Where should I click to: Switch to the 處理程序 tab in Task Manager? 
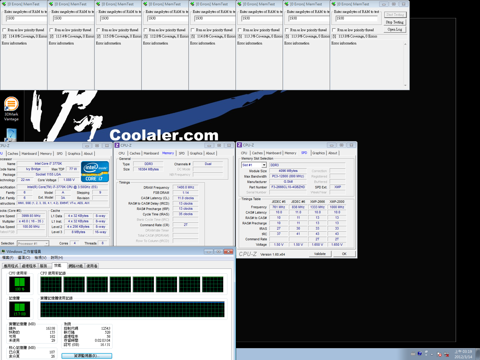(x=29, y=266)
